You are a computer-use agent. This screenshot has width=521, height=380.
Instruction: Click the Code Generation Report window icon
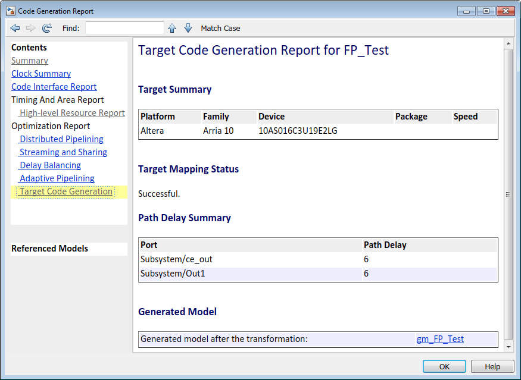(x=10, y=11)
